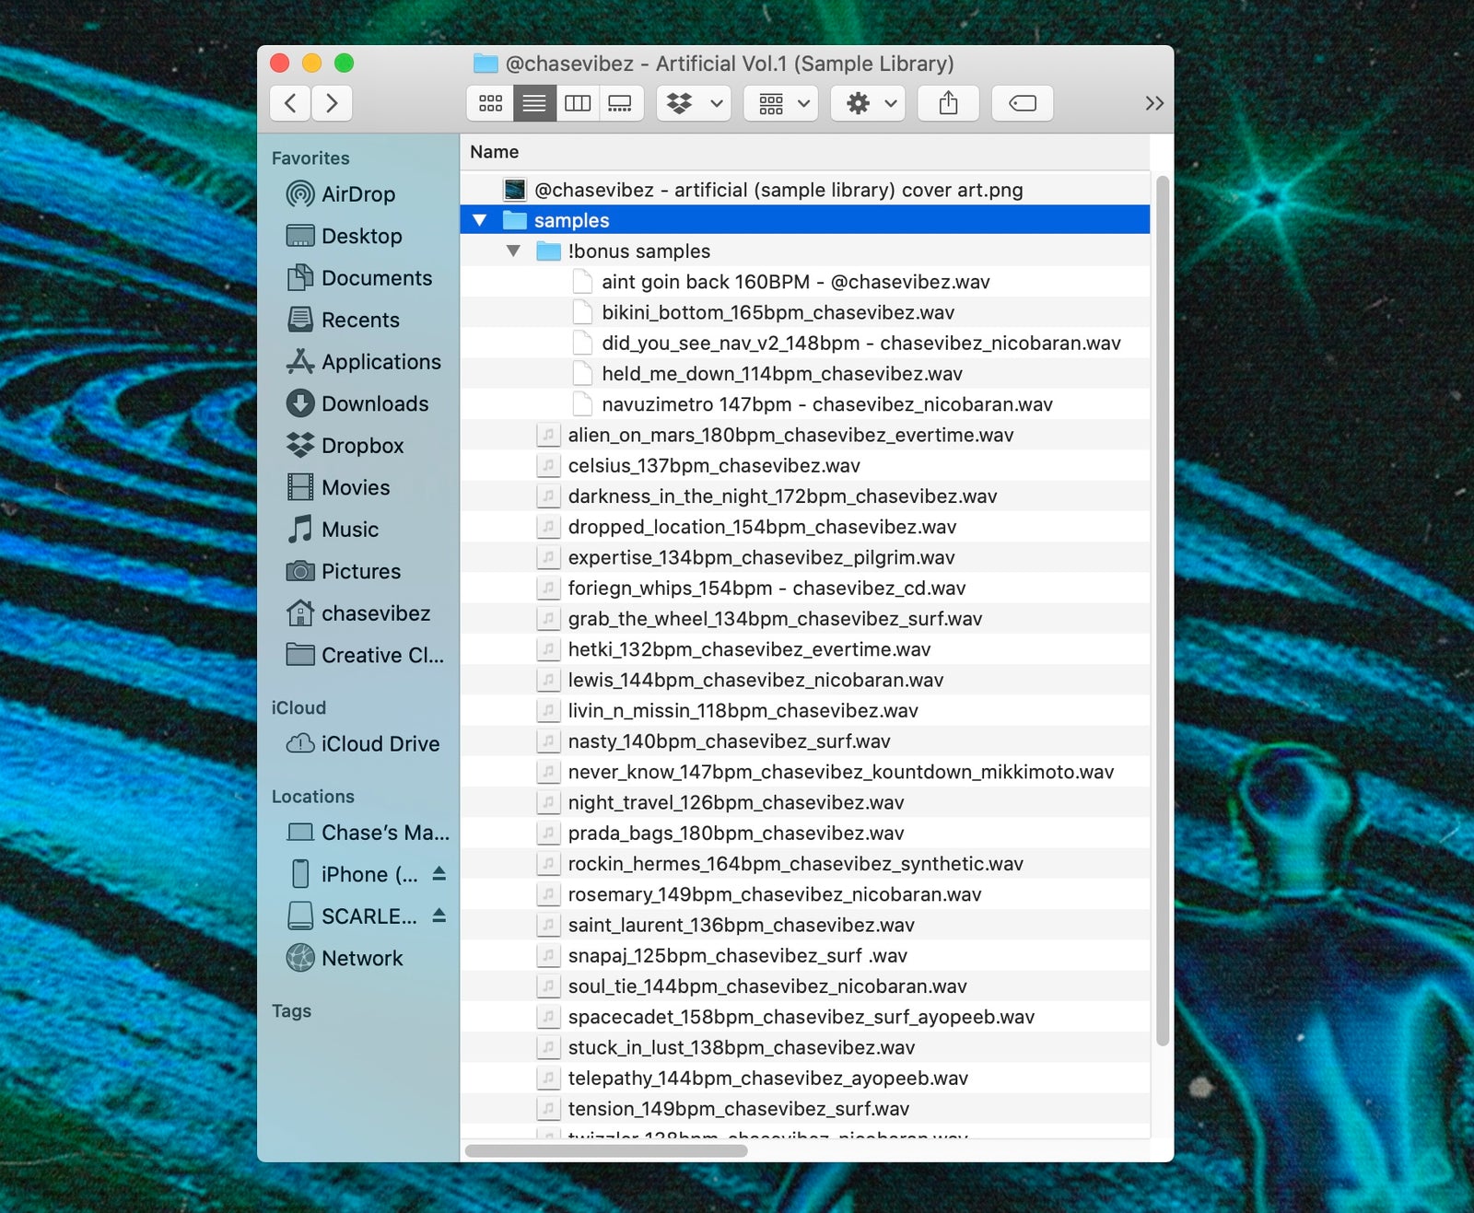Select rockin_hermes_164bpm wav file
1474x1213 pixels.
tap(804, 863)
